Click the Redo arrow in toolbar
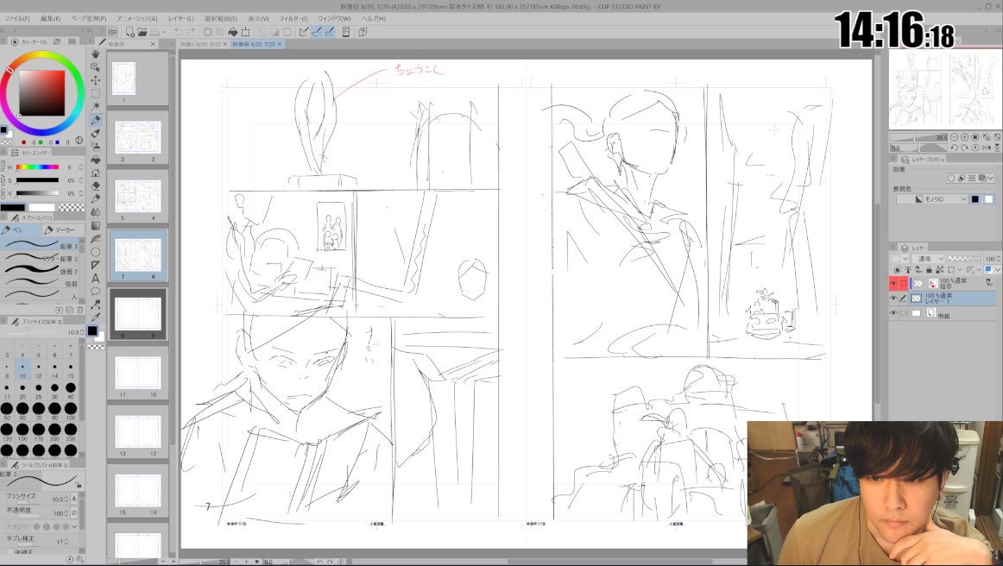This screenshot has width=1003, height=566. 192,31
